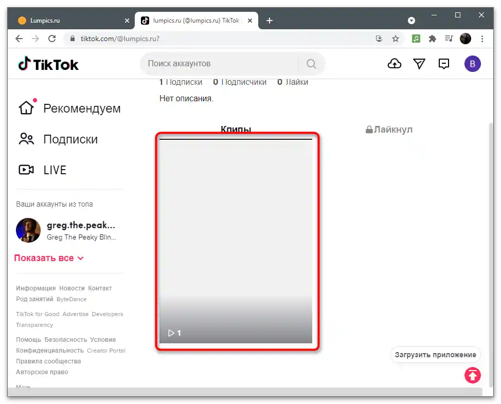Image resolution: width=501 pixels, height=404 pixels.
Task: Open greg.the.peak... account link
Action: [x=81, y=225]
